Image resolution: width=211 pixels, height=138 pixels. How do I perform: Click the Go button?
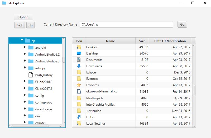point(182,24)
